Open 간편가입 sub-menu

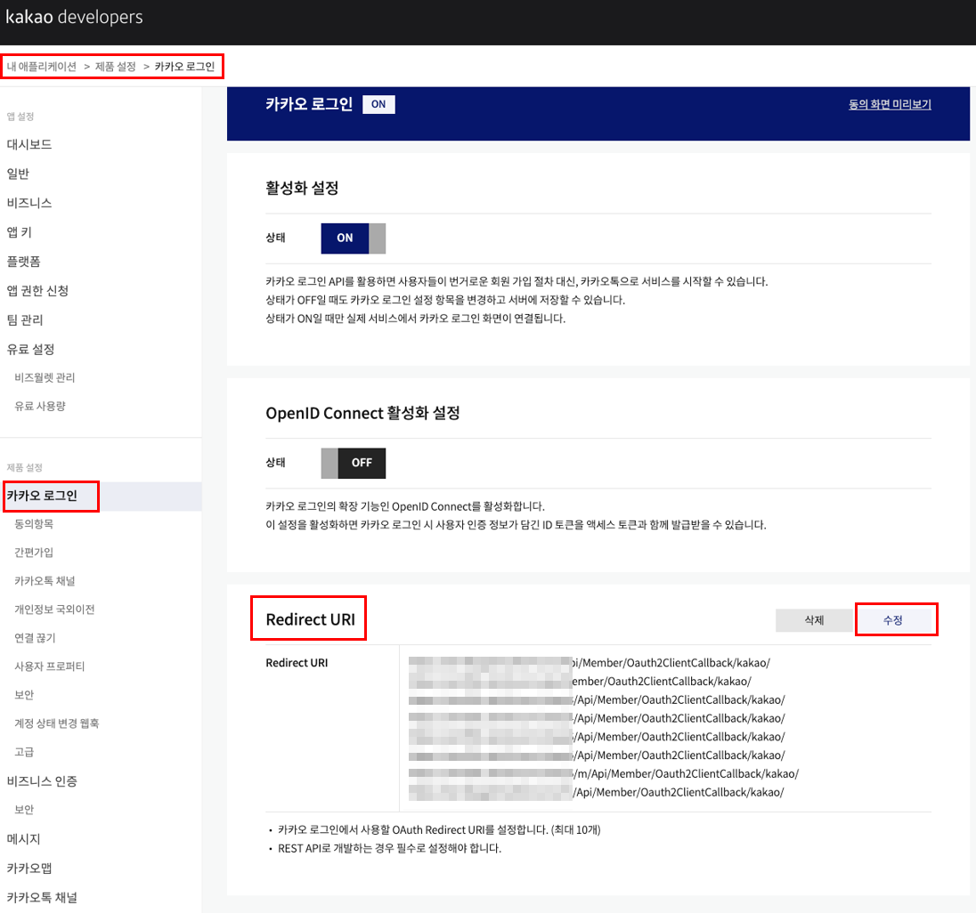point(34,553)
